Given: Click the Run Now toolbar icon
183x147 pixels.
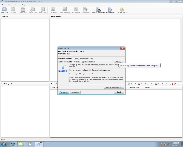Looking at the screenshot, I should point(43,10).
